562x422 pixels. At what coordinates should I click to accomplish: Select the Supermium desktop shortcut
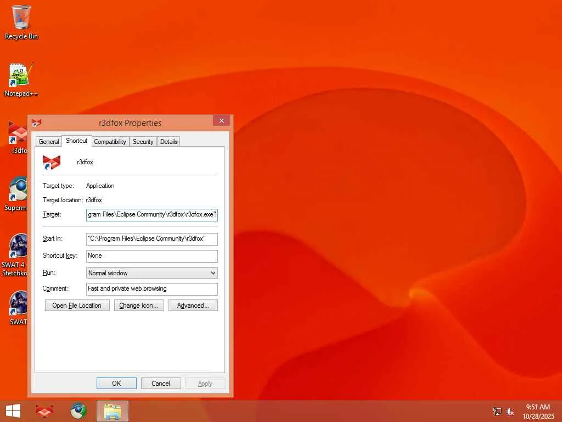pyautogui.click(x=16, y=194)
